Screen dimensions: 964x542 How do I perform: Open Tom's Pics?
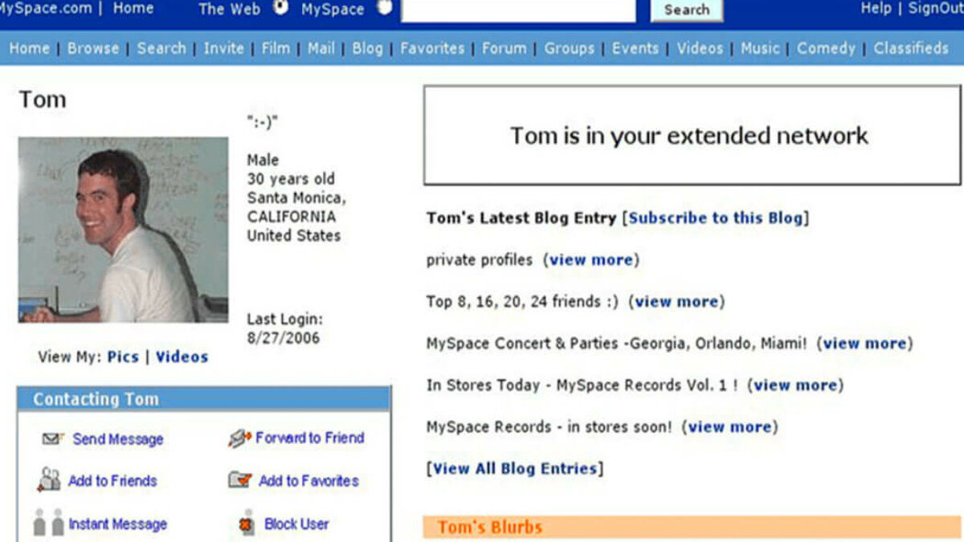pyautogui.click(x=122, y=357)
